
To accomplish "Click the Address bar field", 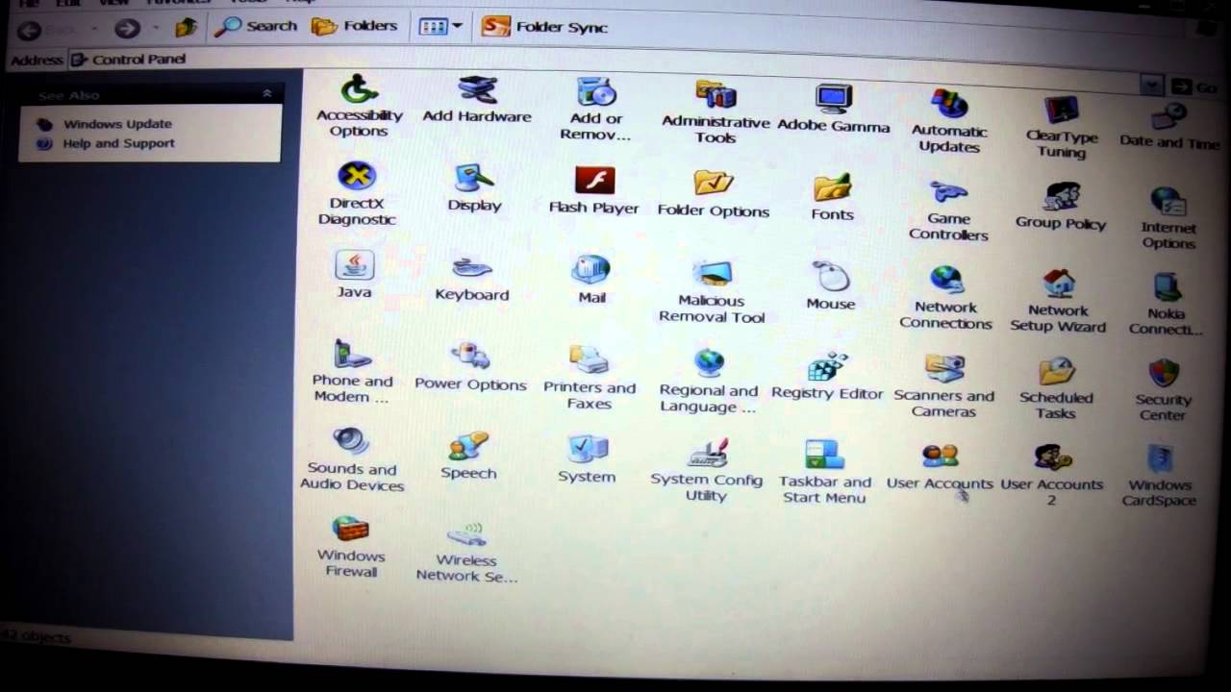I will tap(615, 72).
